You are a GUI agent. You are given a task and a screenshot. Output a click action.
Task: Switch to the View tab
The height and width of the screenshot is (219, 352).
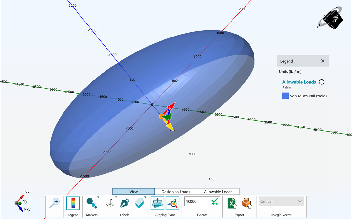pyautogui.click(x=134, y=192)
